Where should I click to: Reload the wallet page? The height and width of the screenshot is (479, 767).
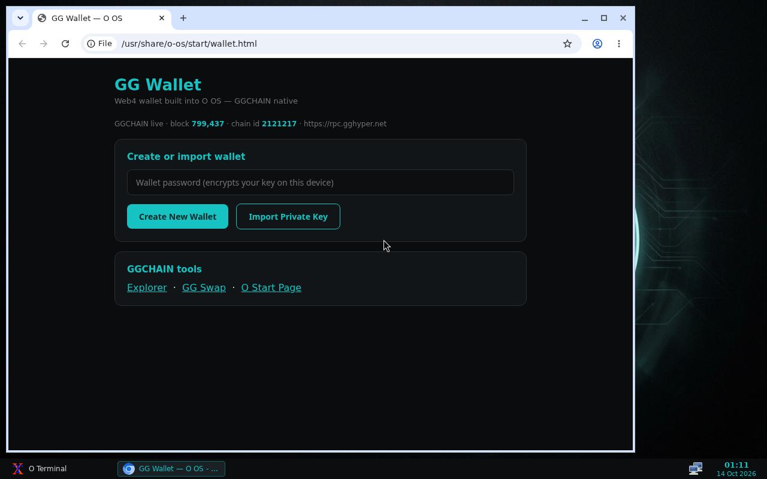(x=65, y=44)
